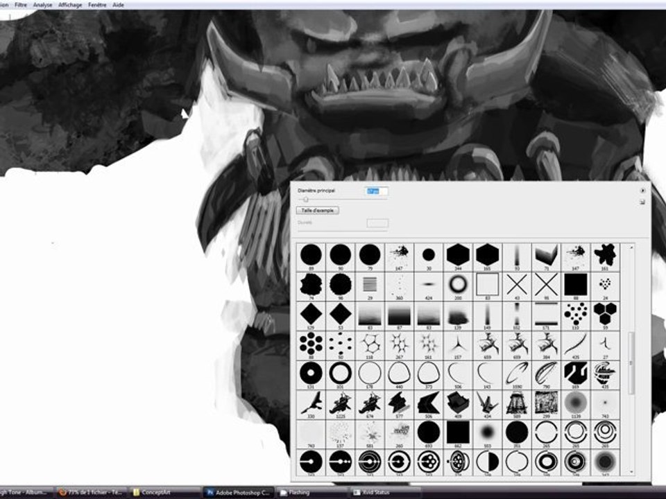Select the smudge brush numbered 139

tap(458, 316)
